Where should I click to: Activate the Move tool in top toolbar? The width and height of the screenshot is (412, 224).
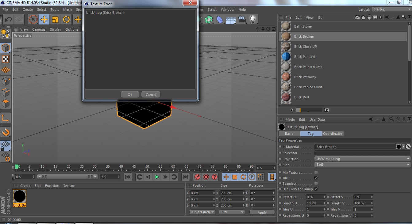[44, 20]
